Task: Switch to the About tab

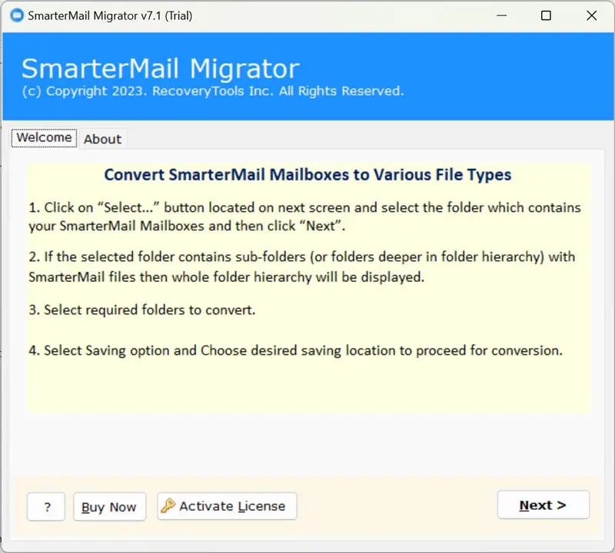Action: coord(102,139)
